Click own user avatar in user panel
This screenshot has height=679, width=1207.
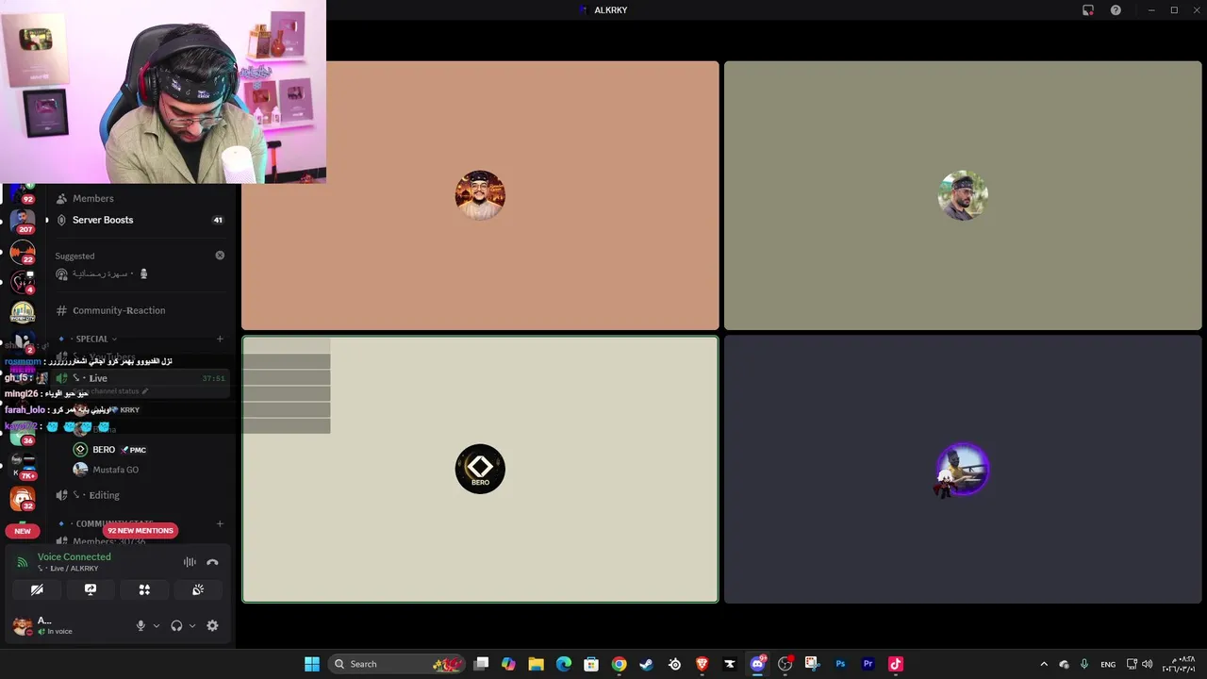(22, 625)
